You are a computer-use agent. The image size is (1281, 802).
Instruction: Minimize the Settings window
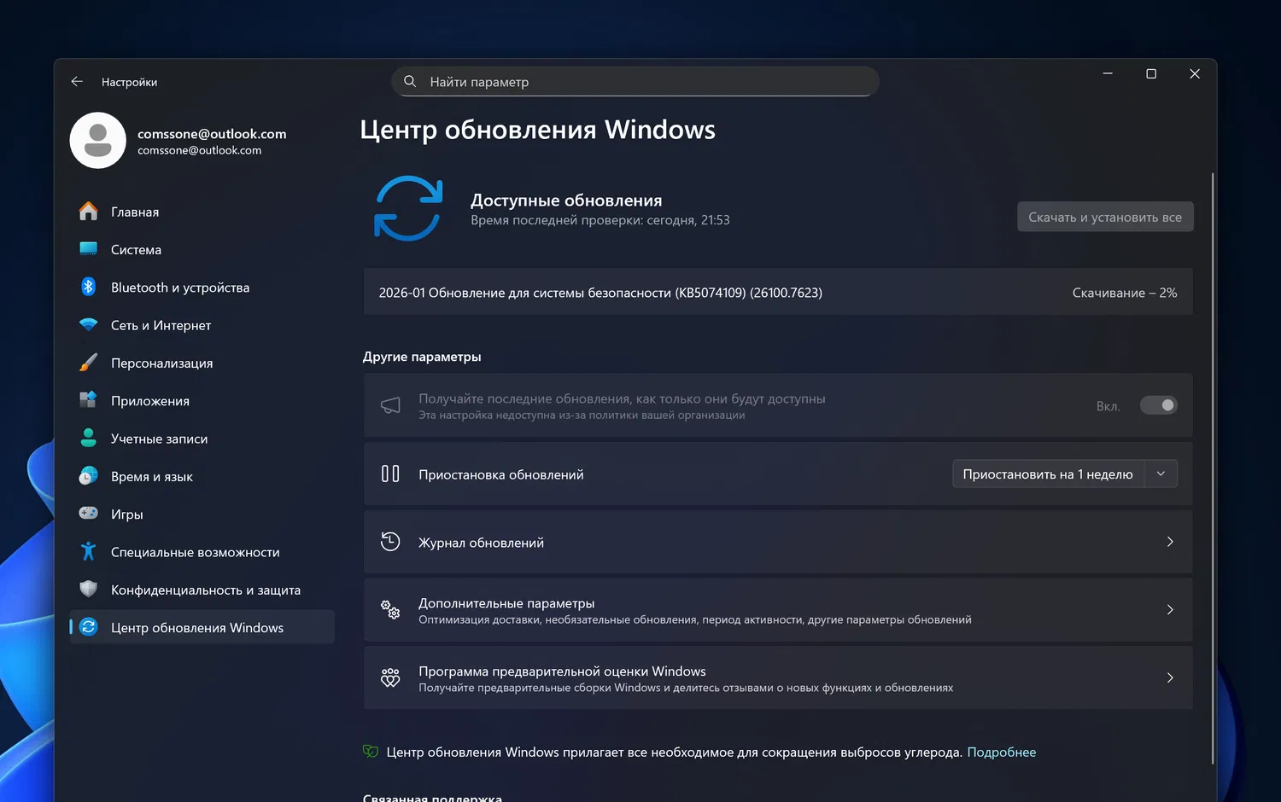tap(1108, 73)
